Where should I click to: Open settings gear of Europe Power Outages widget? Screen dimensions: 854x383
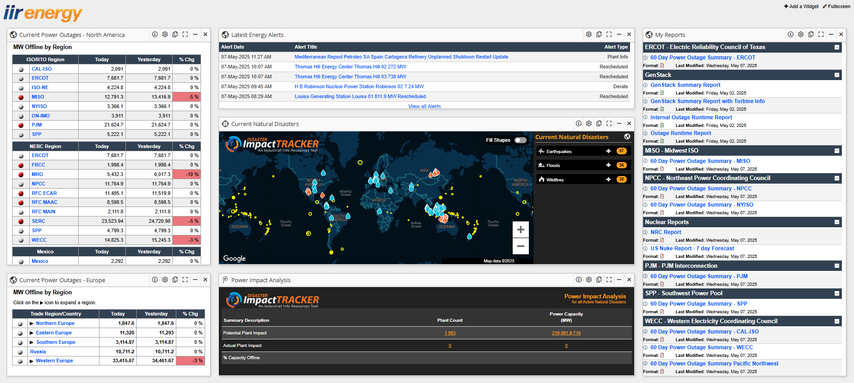pos(165,279)
